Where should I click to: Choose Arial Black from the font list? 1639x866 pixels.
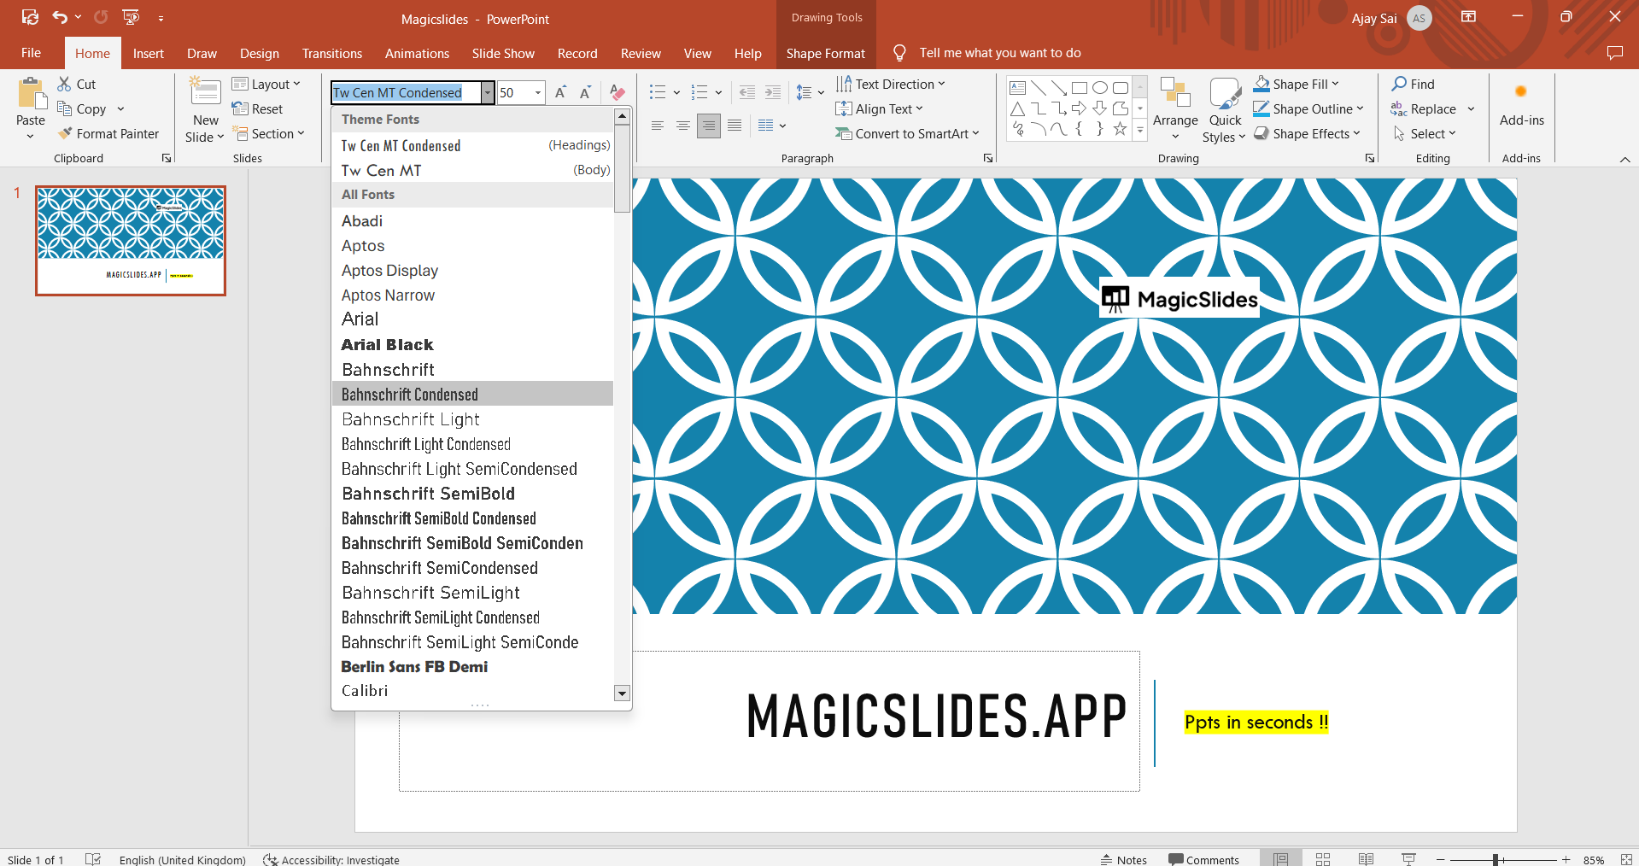387,344
